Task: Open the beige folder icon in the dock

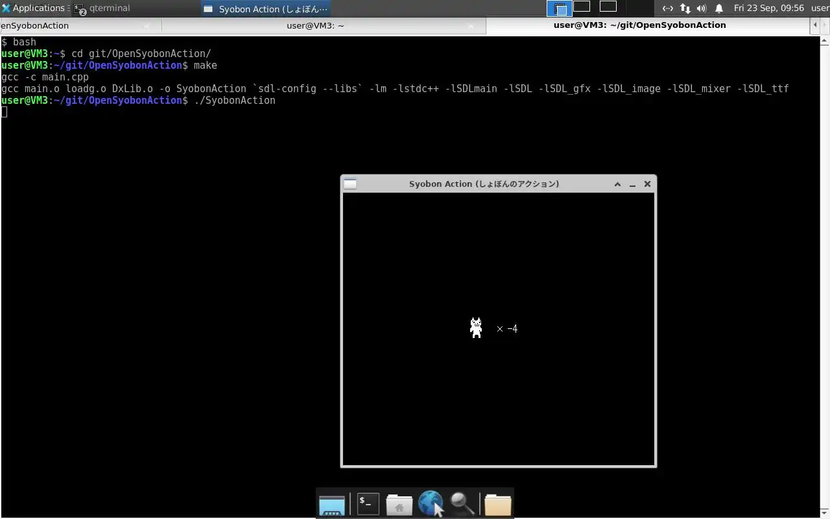Action: click(x=497, y=504)
